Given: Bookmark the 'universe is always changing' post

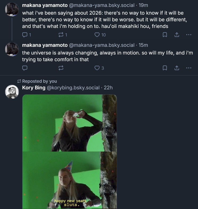Looking at the screenshot, I should click(x=165, y=68).
